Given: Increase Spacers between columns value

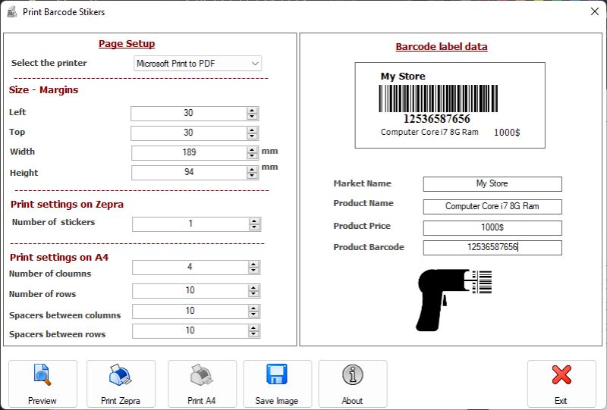Looking at the screenshot, I should pos(253,308).
